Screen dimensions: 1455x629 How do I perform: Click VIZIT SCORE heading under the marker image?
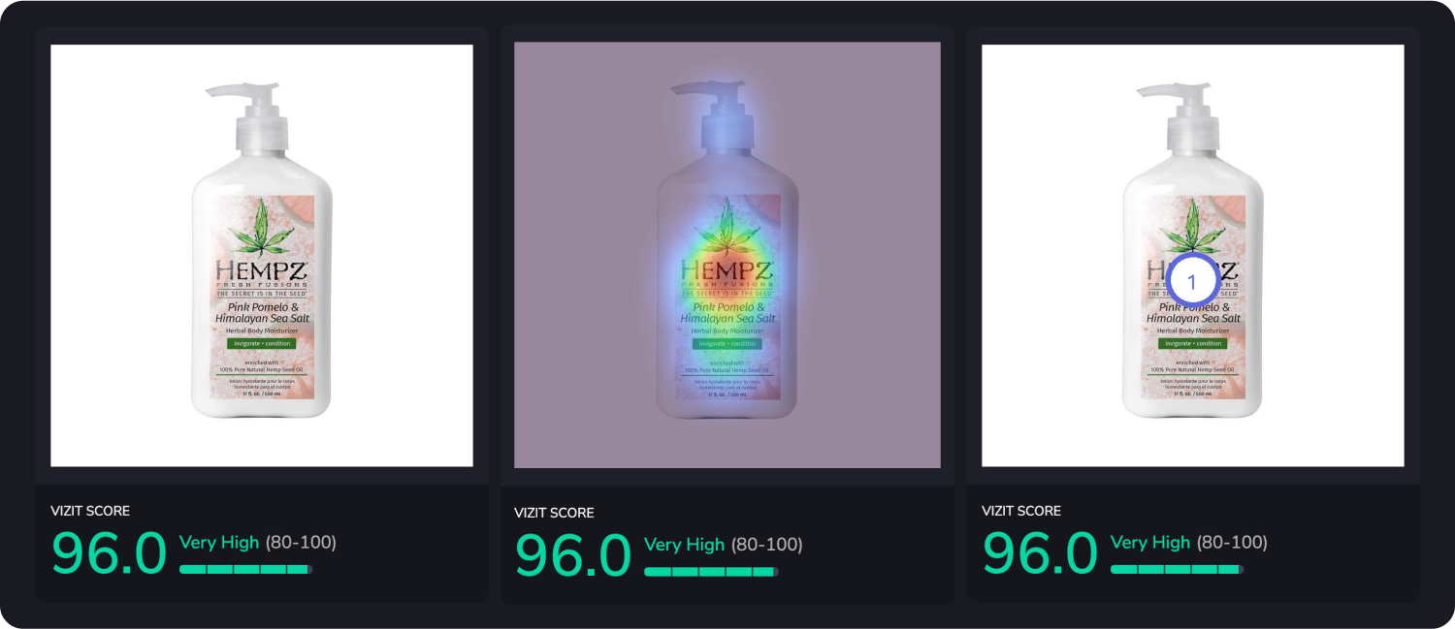[1021, 511]
